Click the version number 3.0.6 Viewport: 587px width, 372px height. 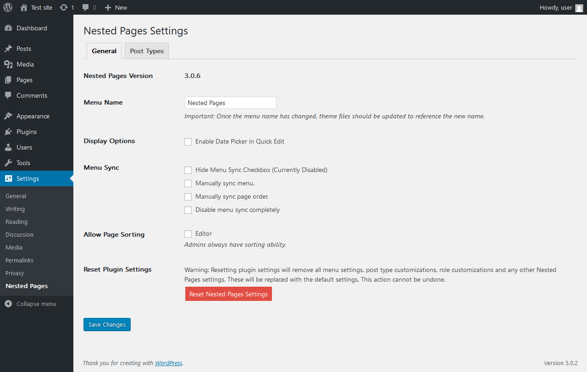coord(192,76)
